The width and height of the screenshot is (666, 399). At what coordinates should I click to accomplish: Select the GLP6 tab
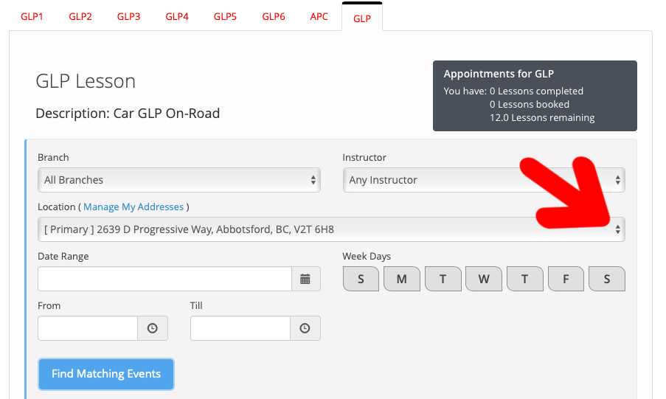274,16
